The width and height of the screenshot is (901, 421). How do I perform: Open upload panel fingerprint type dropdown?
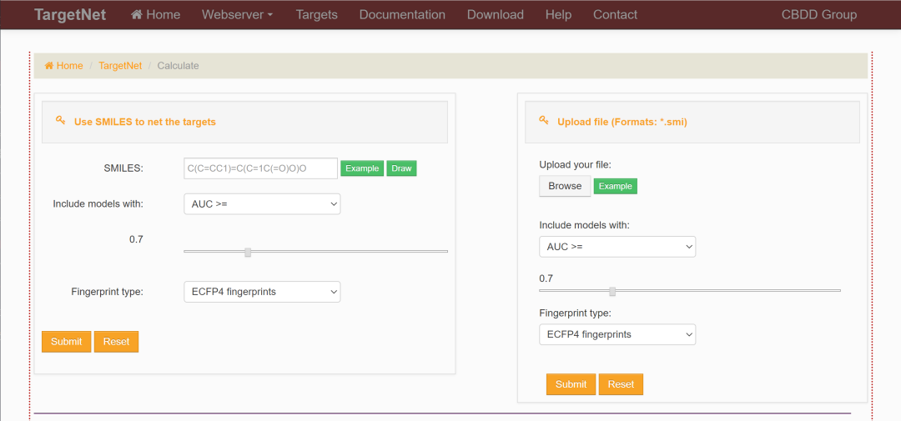point(617,334)
